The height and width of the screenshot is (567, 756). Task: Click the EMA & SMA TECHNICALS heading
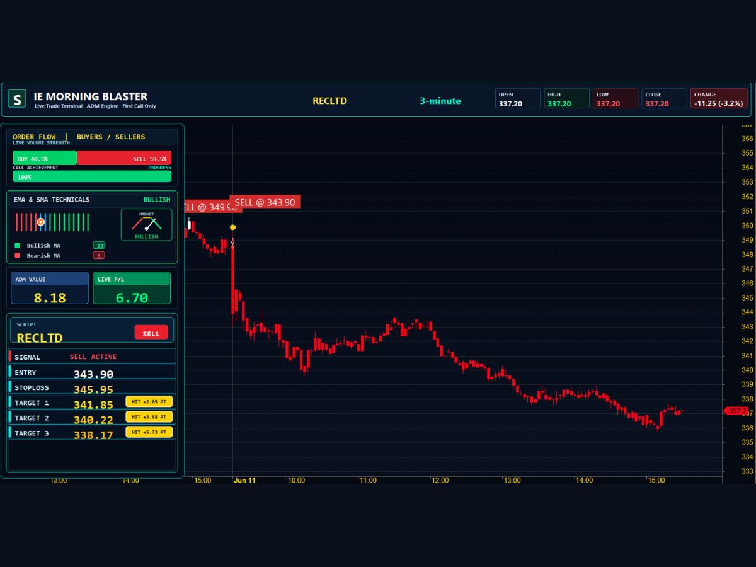52,200
